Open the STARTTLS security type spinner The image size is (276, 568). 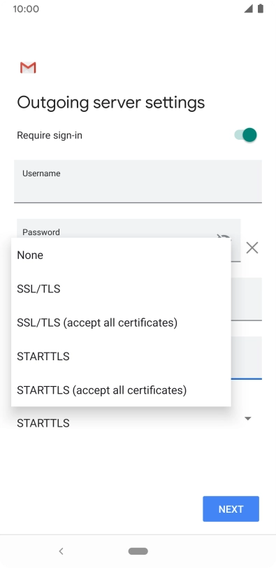[x=138, y=423]
